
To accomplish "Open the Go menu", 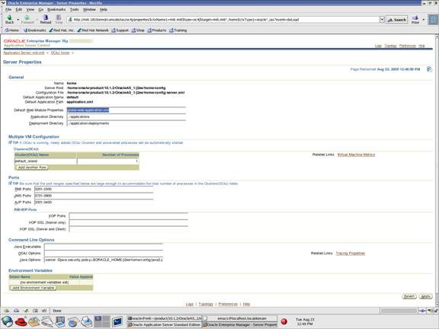I will click(41, 9).
